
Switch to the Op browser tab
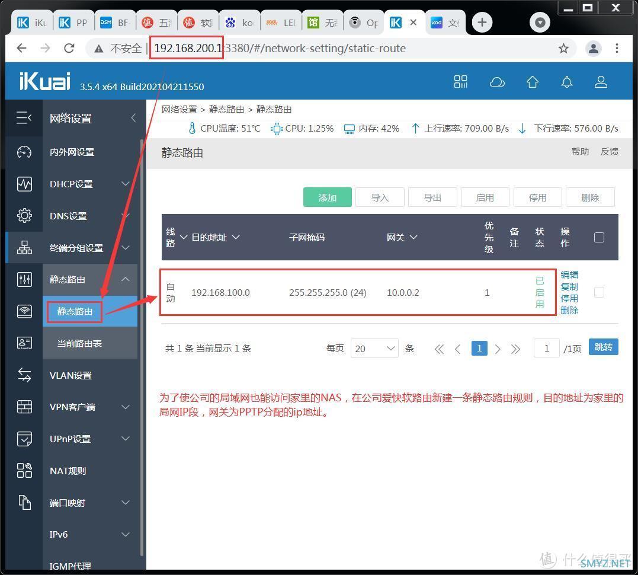click(x=364, y=23)
